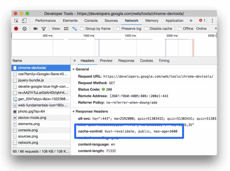The height and width of the screenshot is (171, 230).
Task: Click the 500 ms timeline marker
Action: (x=48, y=35)
